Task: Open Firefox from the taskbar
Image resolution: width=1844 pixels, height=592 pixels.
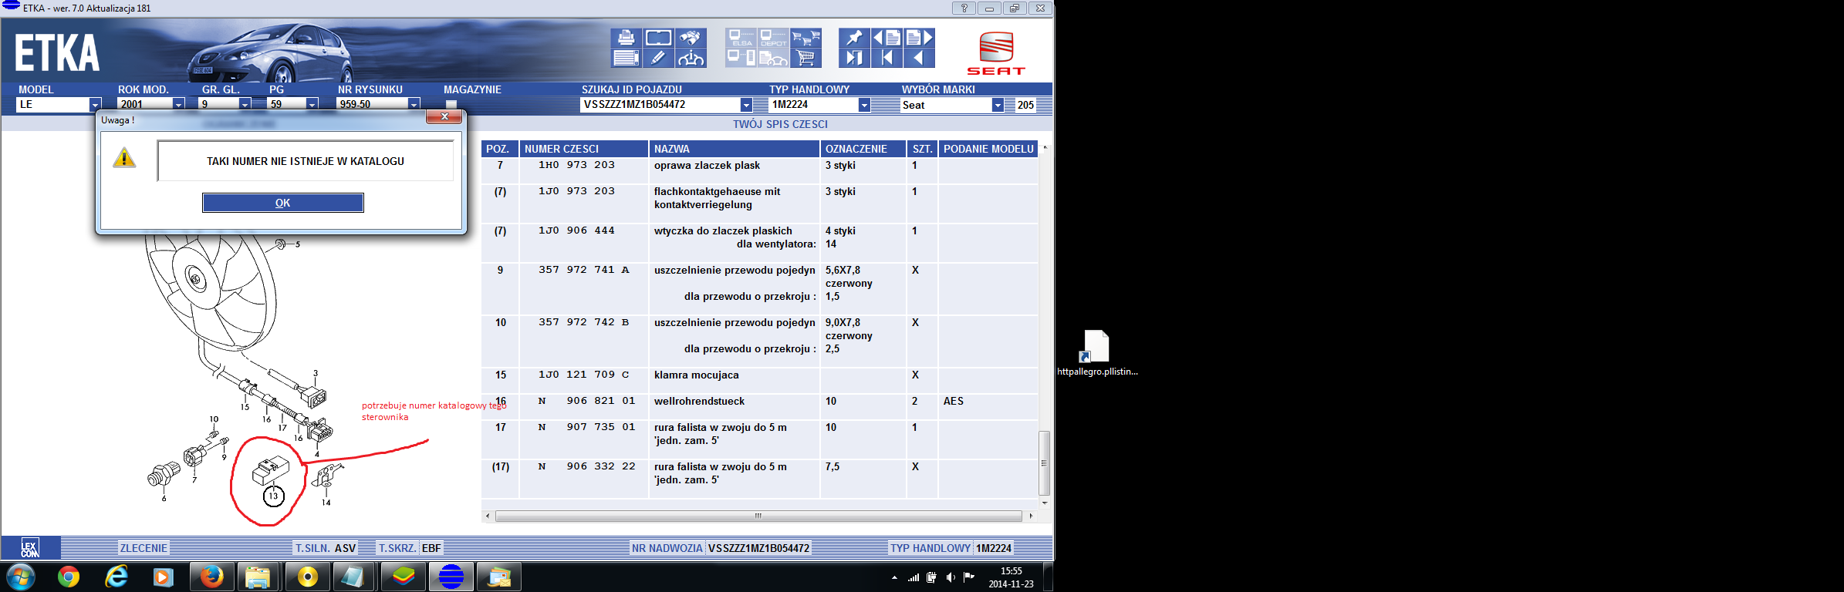Action: coord(211,577)
